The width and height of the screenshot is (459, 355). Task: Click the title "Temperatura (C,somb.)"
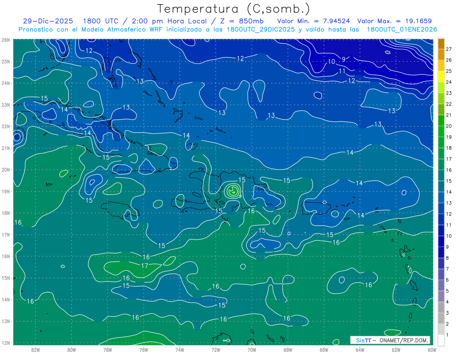pos(234,9)
